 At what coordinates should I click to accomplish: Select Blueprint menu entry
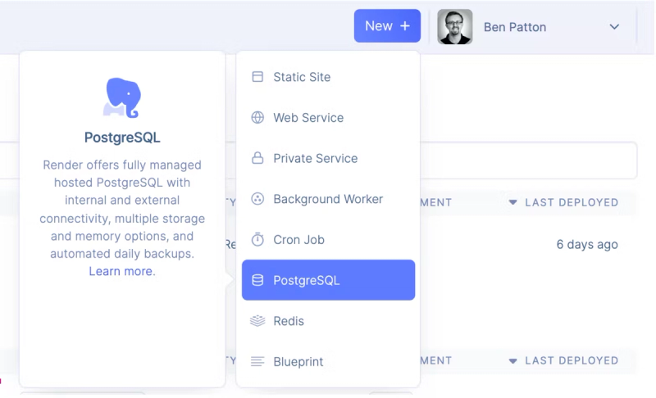298,362
